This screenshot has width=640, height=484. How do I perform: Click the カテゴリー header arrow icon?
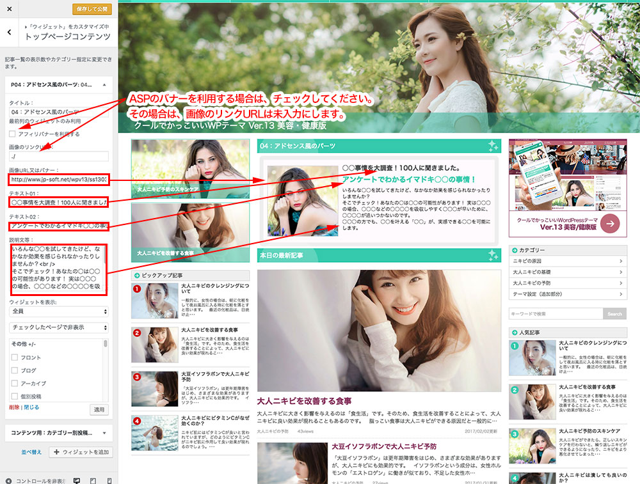point(515,251)
